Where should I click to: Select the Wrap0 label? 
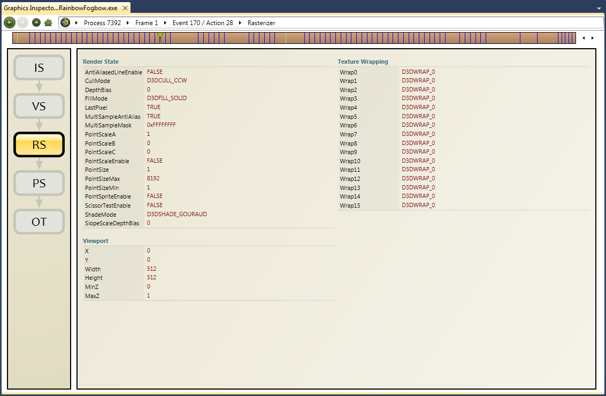pos(348,72)
